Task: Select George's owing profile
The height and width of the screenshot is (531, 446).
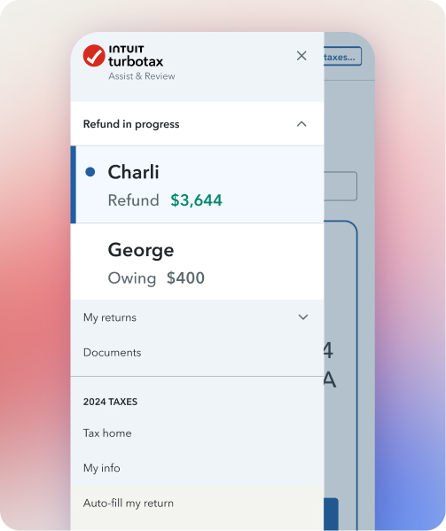Action: (197, 262)
